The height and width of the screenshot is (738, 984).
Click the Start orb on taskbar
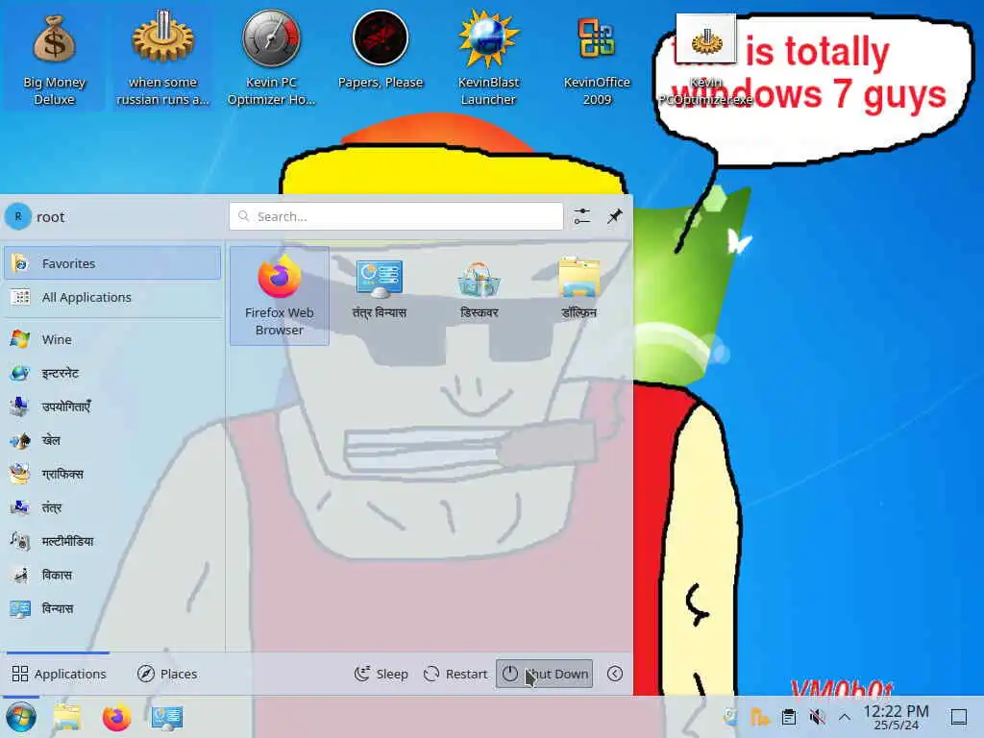pos(21,717)
